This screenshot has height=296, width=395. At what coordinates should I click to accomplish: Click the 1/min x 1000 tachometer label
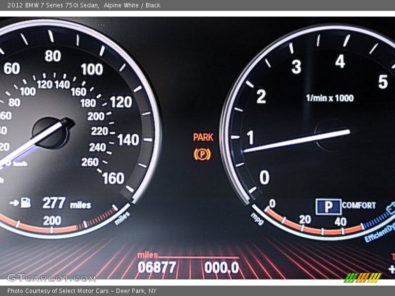329,98
